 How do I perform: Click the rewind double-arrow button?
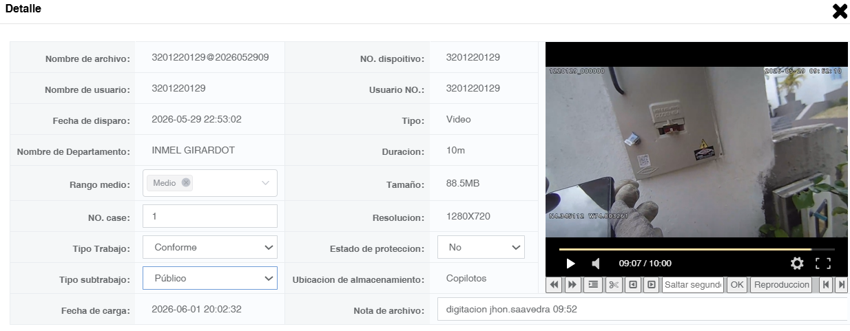[554, 285]
